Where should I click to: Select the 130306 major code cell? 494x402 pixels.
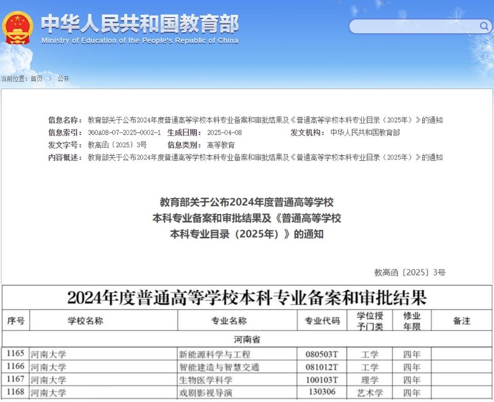pyautogui.click(x=322, y=392)
